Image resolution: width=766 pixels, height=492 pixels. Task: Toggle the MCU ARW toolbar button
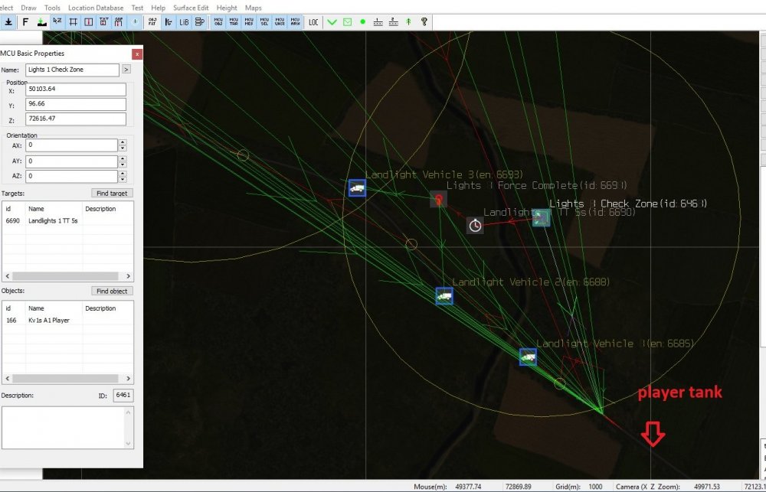(x=295, y=22)
